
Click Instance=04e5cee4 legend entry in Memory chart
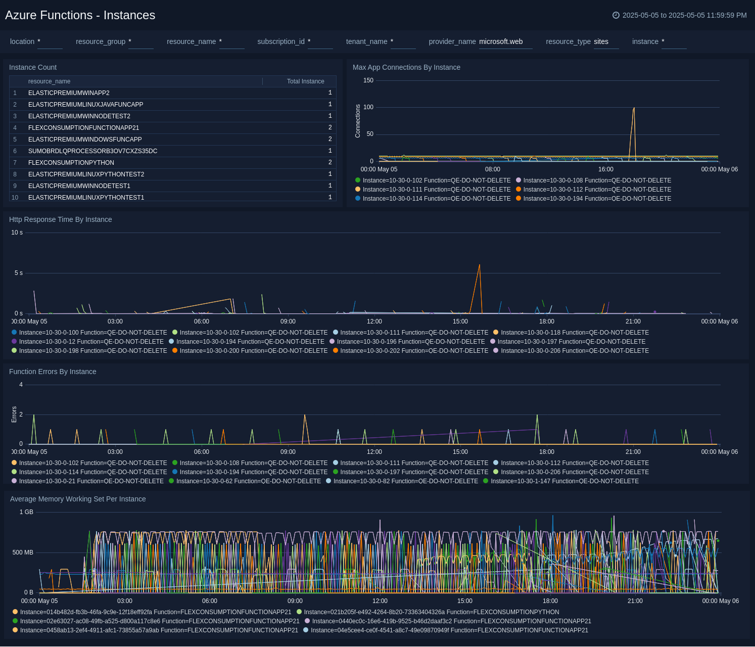446,630
